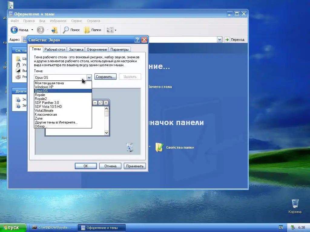
Task: Click the Back arrow icon in Explorer toolbar
Action: (x=14, y=30)
